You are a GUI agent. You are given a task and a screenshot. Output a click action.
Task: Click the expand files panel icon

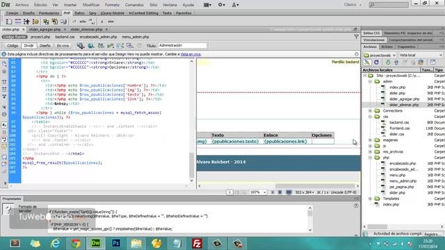click(432, 62)
